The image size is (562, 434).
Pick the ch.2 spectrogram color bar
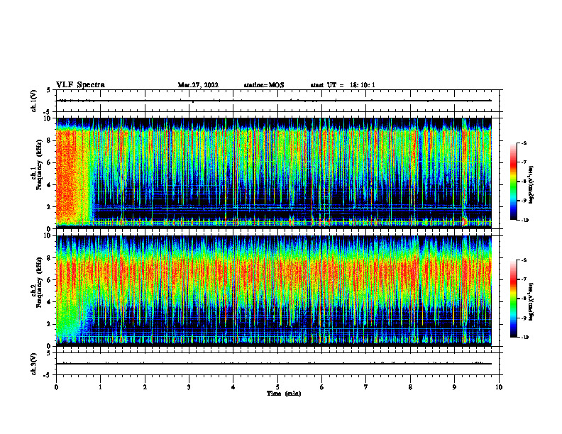pos(513,299)
